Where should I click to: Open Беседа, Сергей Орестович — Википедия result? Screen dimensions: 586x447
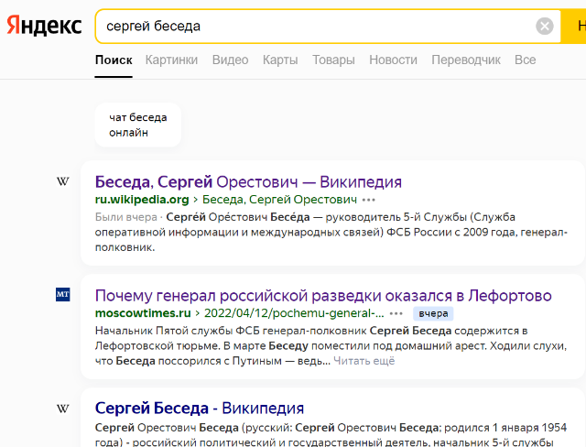coord(248,182)
